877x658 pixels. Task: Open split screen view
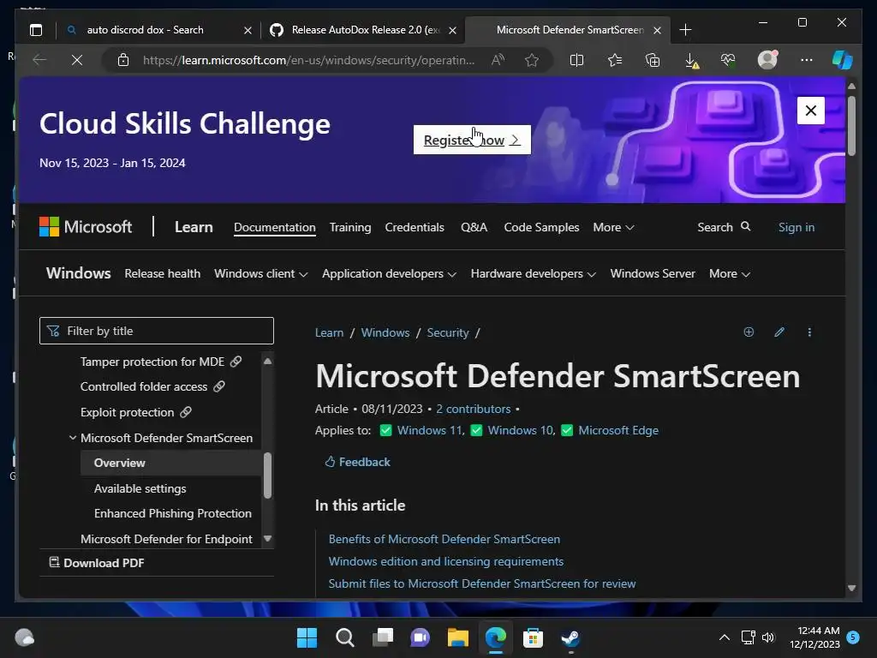(x=576, y=60)
